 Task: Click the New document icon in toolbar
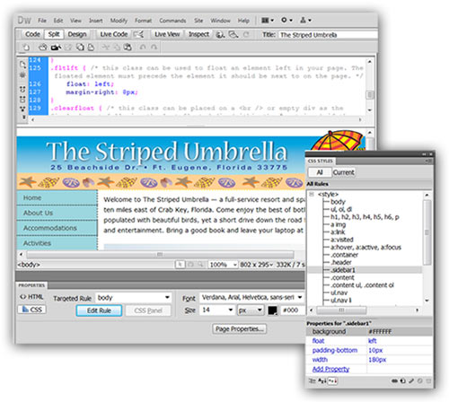click(26, 48)
